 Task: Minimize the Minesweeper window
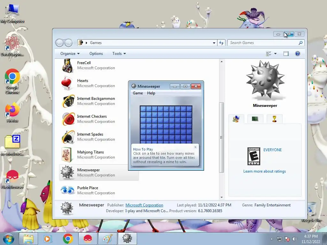pyautogui.click(x=175, y=86)
